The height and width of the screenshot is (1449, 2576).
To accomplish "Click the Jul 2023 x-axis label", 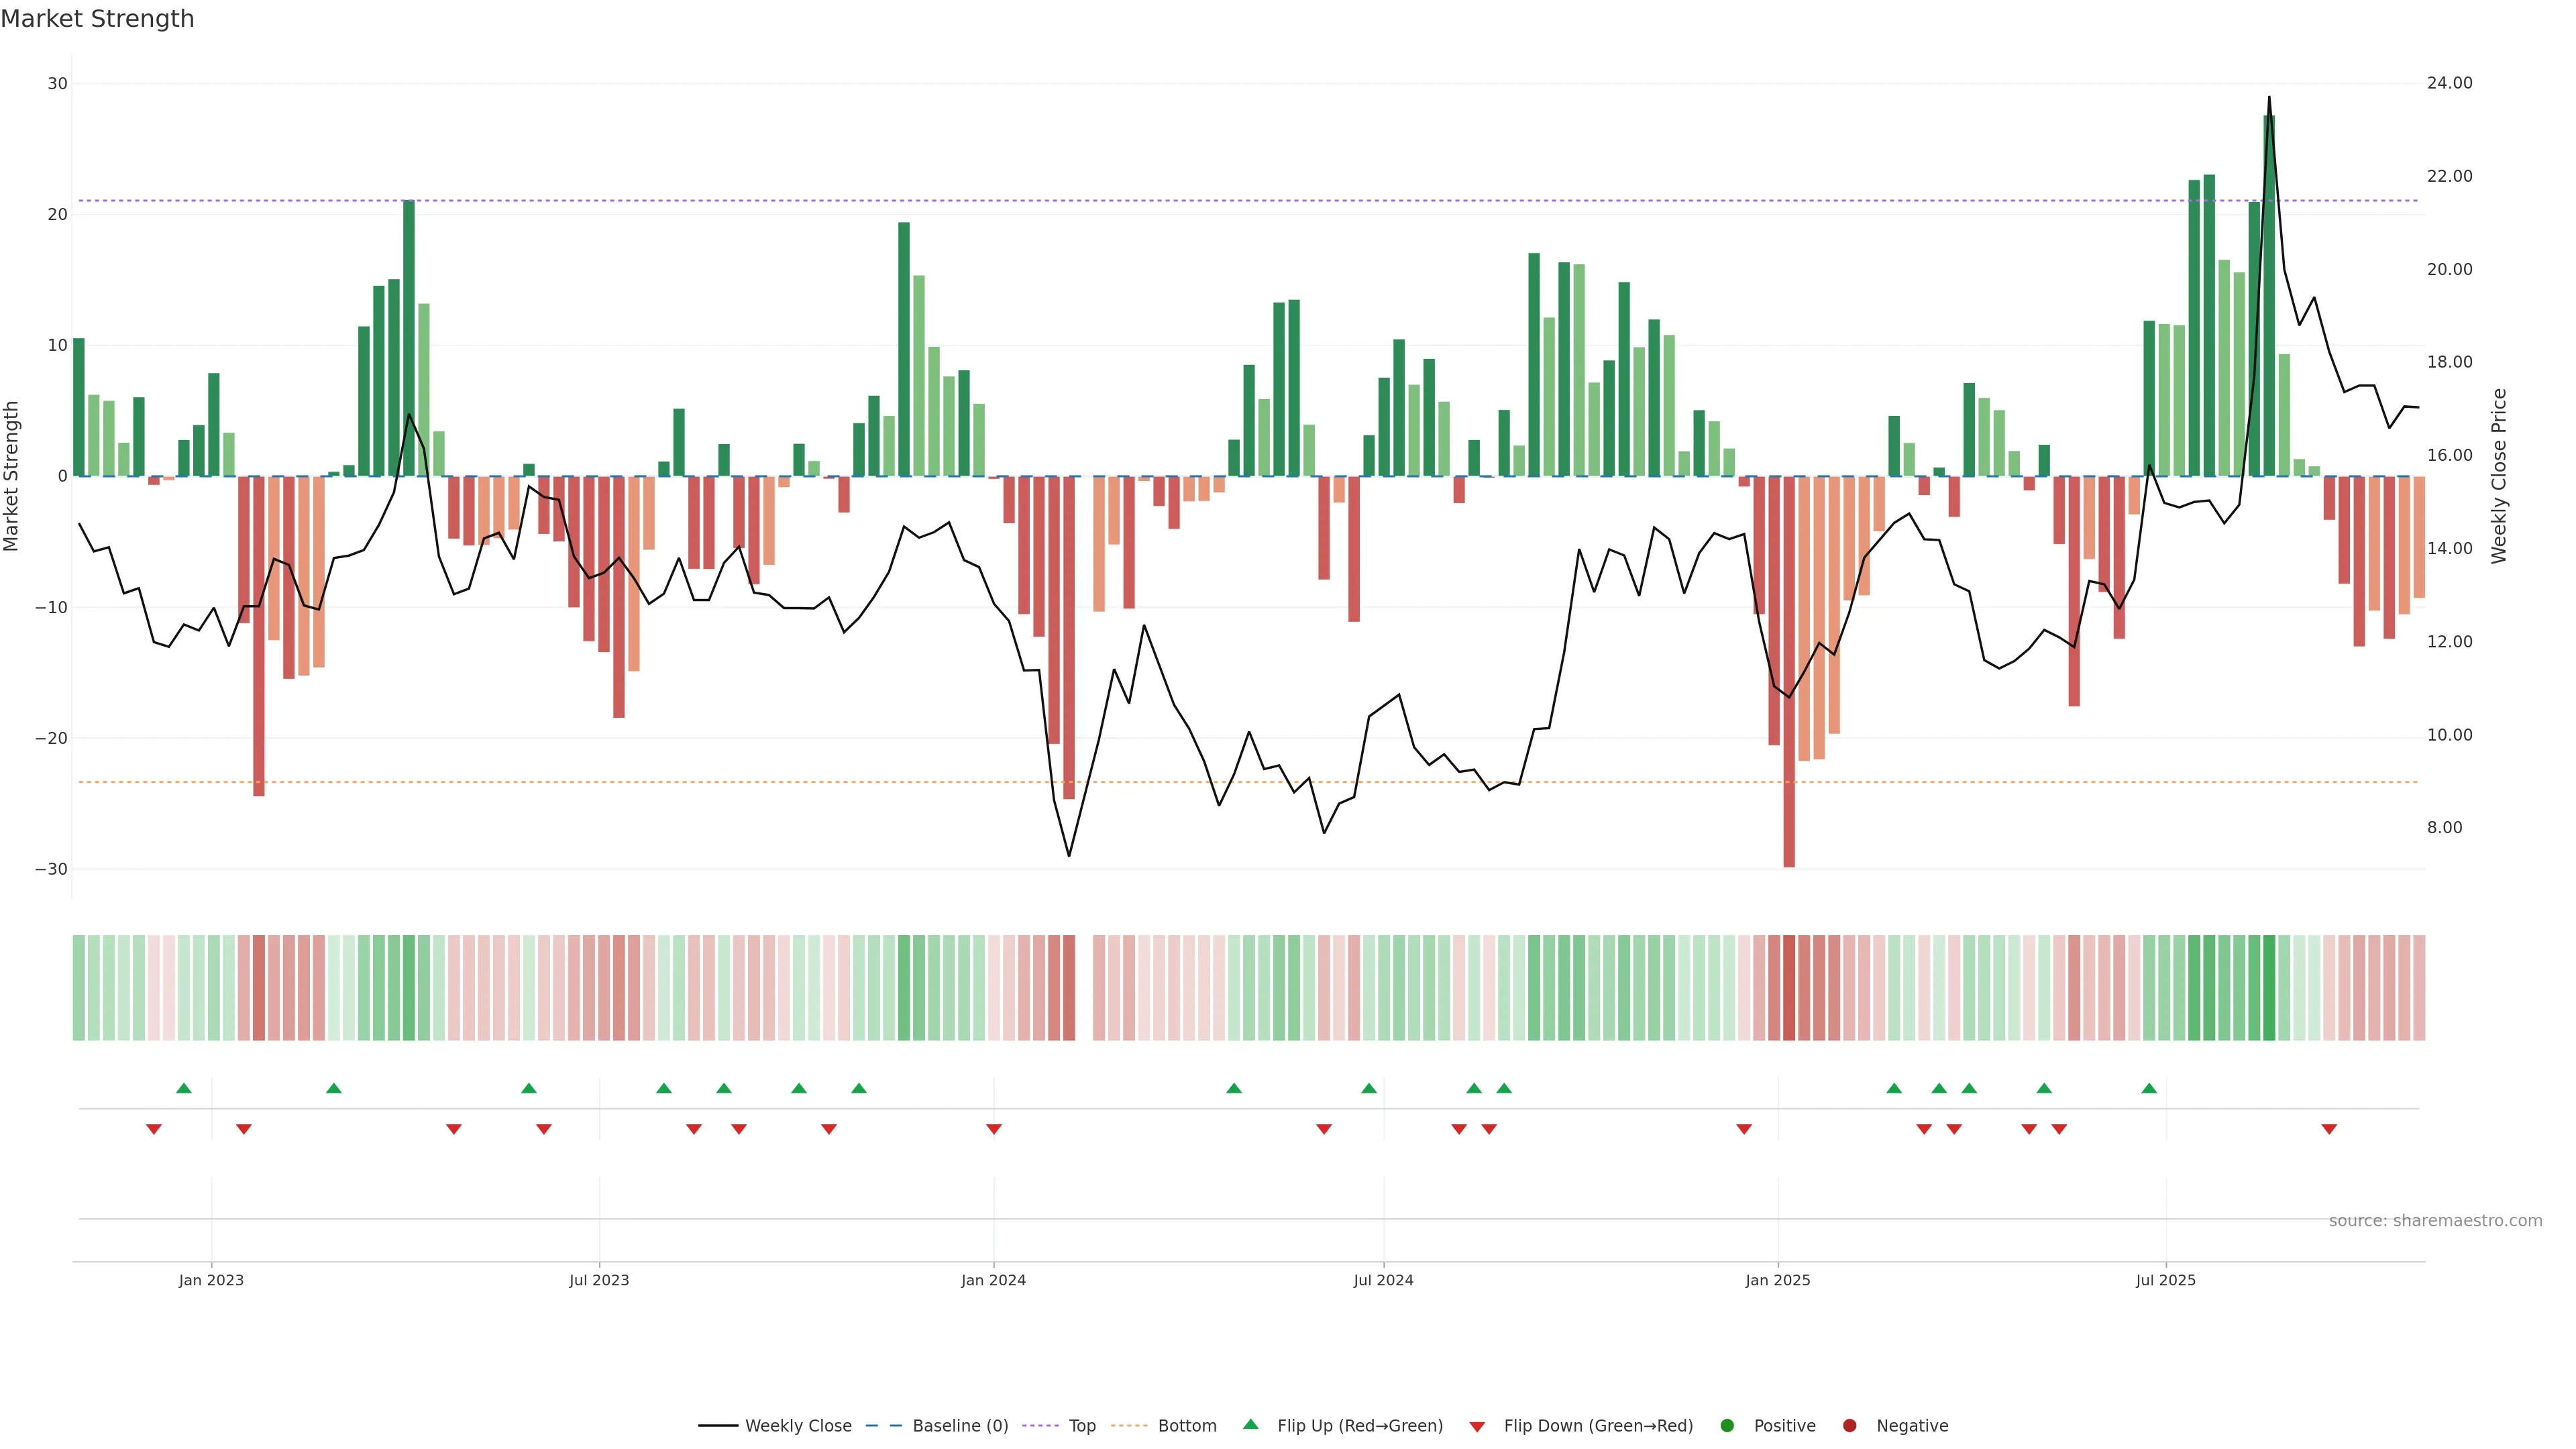I will [x=599, y=1280].
